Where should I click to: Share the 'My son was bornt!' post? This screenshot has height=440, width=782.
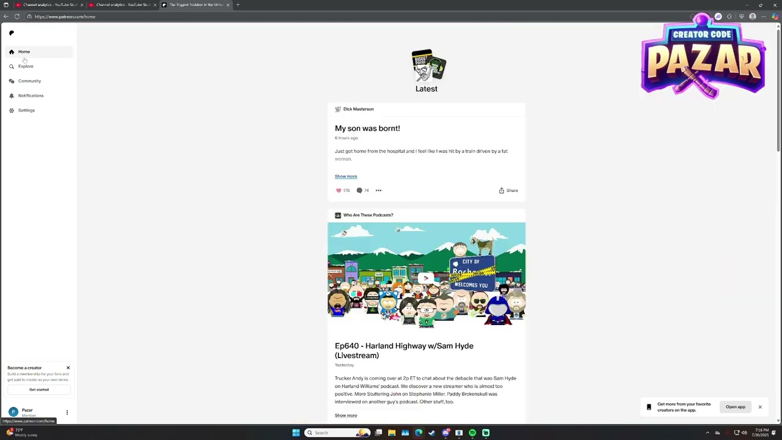coord(508,191)
